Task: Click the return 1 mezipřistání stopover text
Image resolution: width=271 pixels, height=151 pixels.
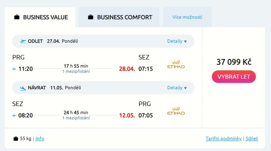Action: [x=76, y=118]
